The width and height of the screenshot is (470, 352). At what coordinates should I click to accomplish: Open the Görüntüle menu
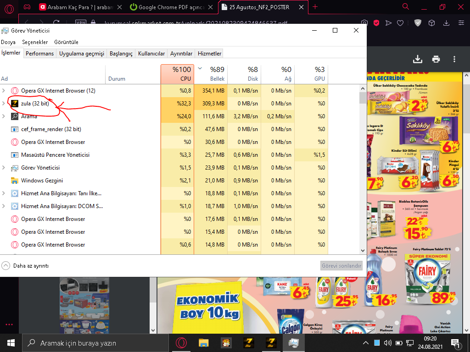pyautogui.click(x=66, y=42)
